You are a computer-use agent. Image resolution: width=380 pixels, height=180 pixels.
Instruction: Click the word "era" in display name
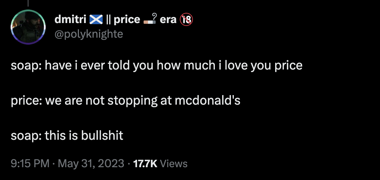[168, 20]
